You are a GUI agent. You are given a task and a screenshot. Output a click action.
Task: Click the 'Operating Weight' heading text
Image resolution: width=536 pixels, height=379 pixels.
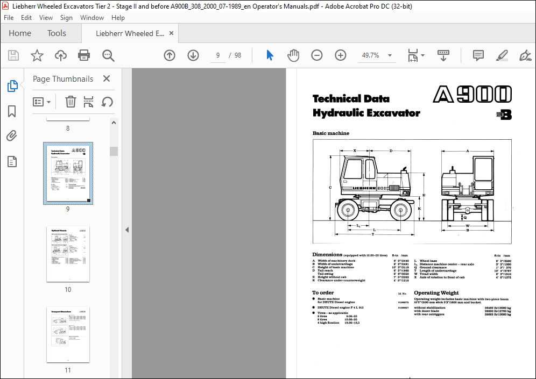[436, 292]
